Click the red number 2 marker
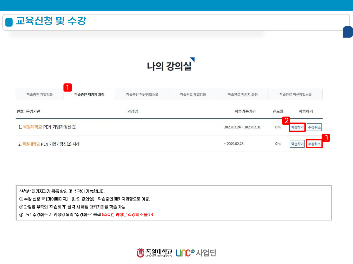 (286, 121)
